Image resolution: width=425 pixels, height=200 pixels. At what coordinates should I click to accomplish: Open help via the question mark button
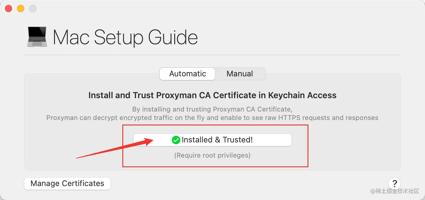pos(394,183)
